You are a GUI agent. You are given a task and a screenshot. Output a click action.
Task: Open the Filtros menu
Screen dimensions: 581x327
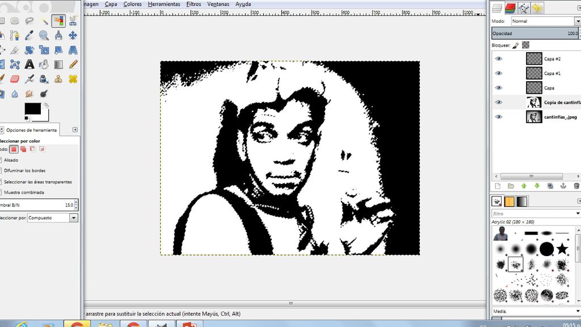click(193, 4)
